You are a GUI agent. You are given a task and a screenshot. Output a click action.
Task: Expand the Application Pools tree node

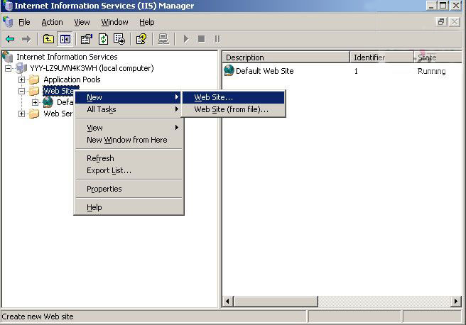coord(21,79)
